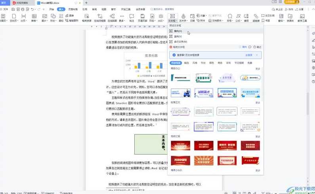Expand the shapes dropdown arrow
The width and height of the screenshot is (315, 194).
click(55, 21)
